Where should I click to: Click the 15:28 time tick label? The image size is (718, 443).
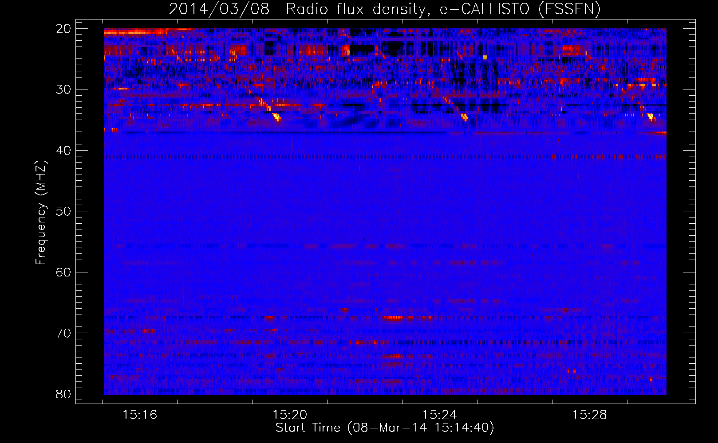point(590,415)
